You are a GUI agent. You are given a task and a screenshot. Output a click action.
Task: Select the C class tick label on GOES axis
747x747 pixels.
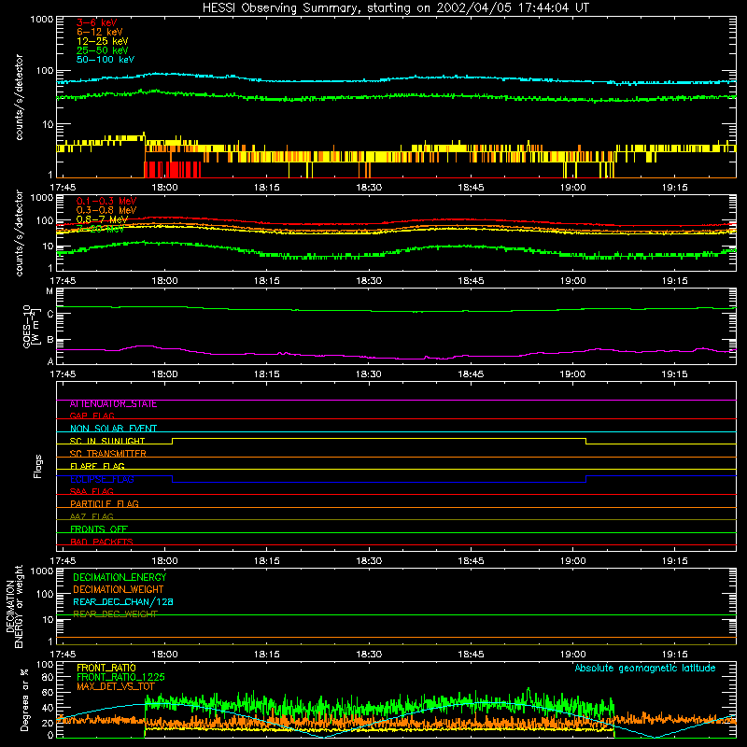pos(50,315)
